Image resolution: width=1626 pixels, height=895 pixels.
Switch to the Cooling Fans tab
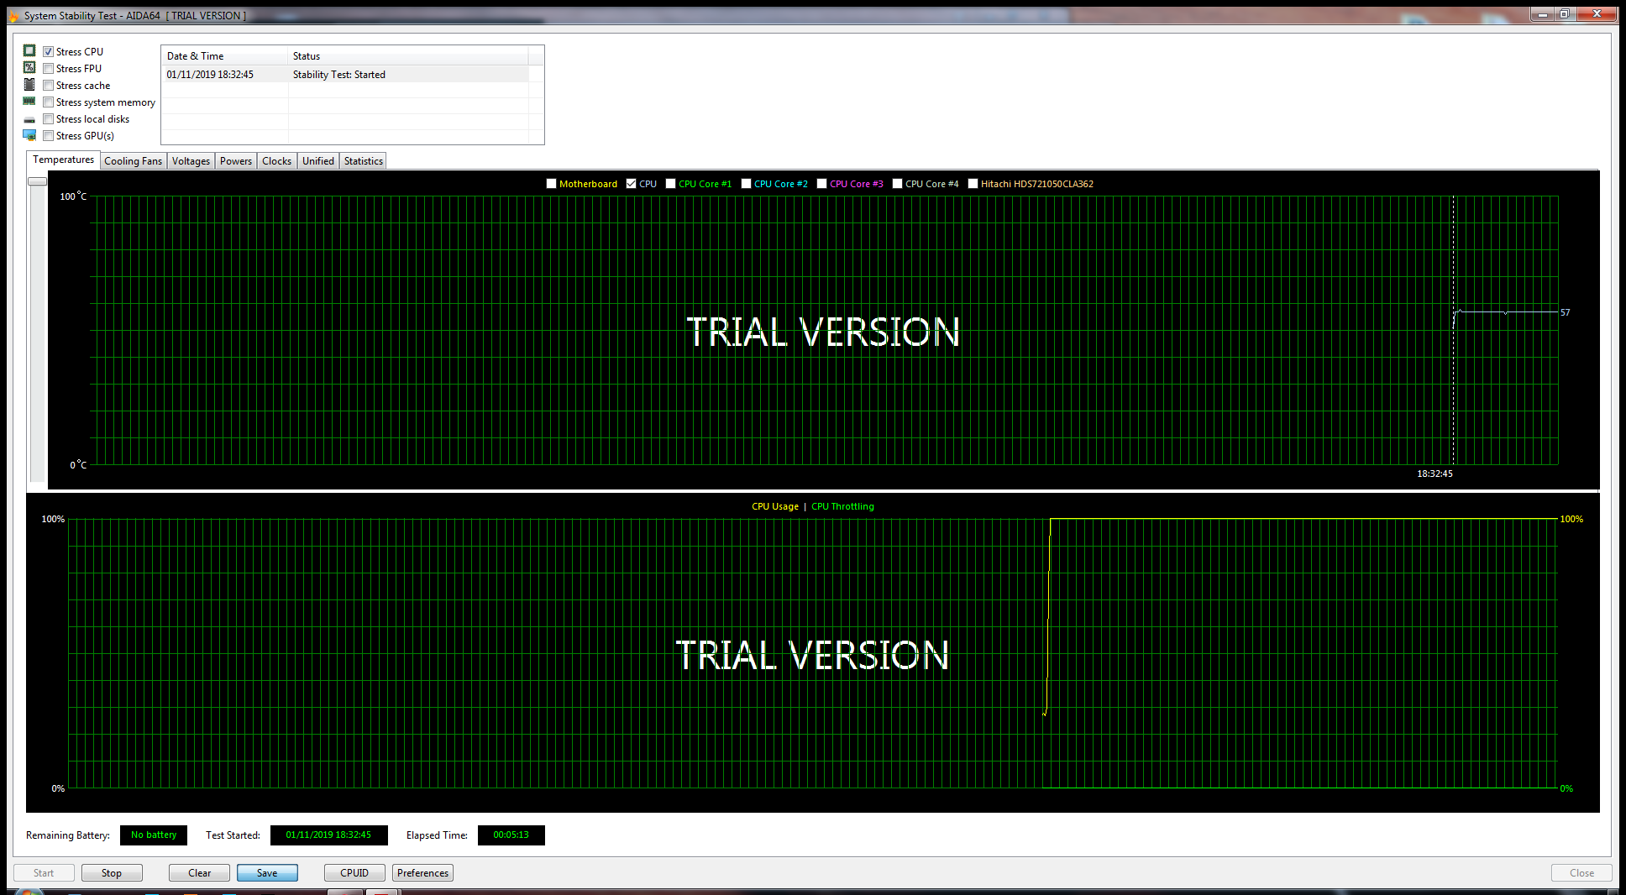point(134,161)
